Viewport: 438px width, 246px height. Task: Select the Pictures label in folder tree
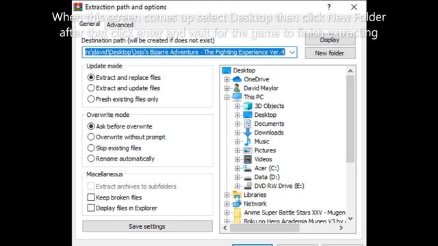(x=265, y=150)
